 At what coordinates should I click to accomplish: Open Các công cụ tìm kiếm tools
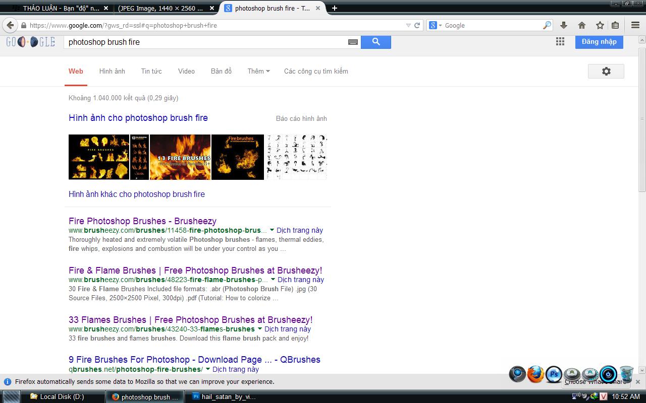[316, 71]
